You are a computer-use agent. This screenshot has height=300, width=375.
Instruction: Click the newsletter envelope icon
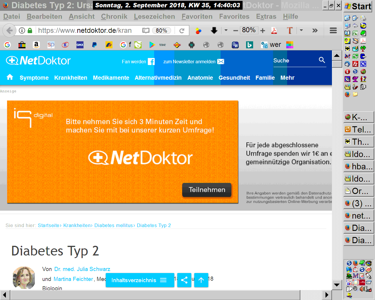click(x=221, y=62)
